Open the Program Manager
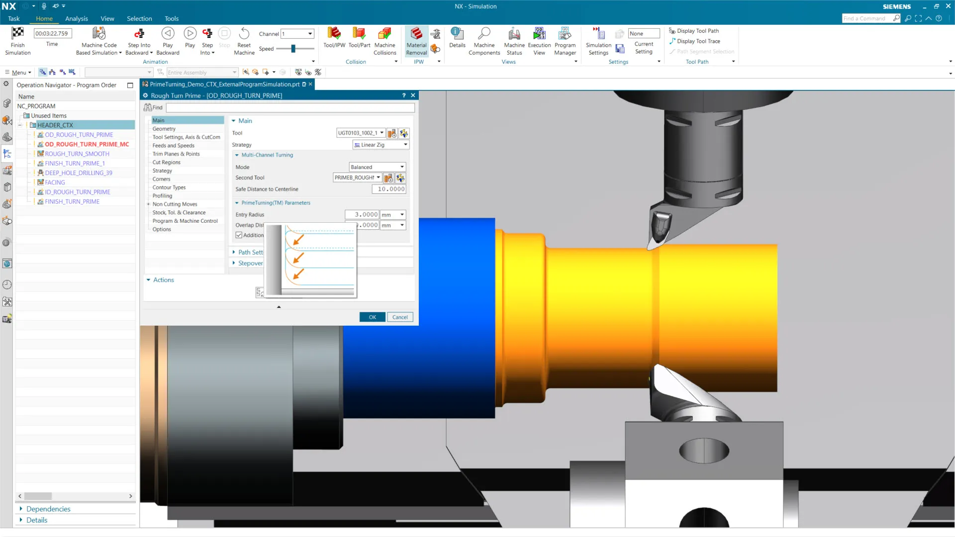Viewport: 955px width, 537px height. [x=565, y=34]
